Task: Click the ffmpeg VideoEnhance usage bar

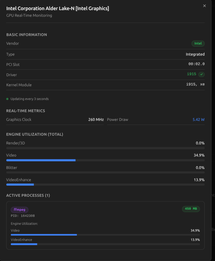Action: tap(105, 244)
